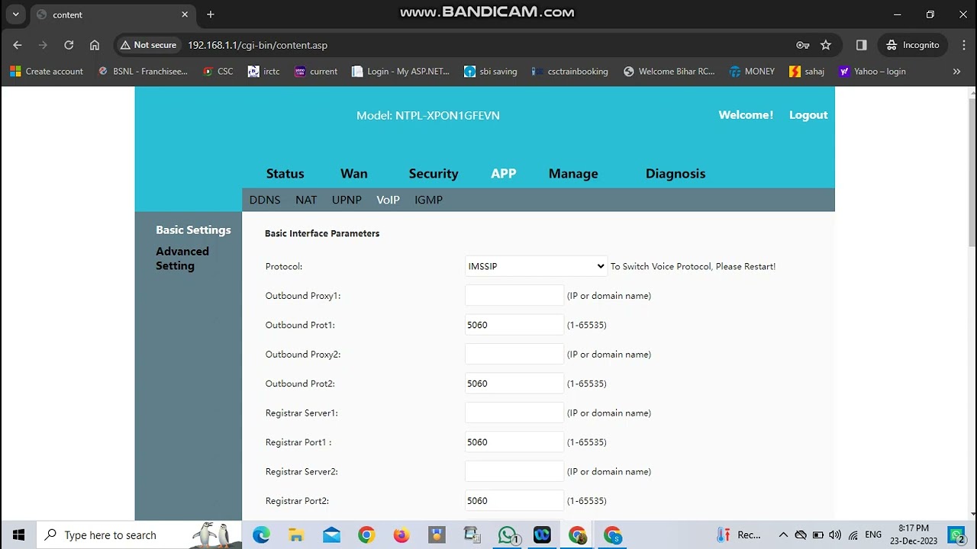977x549 pixels.
Task: Switch to the UPNP sub-tab
Action: 347,200
